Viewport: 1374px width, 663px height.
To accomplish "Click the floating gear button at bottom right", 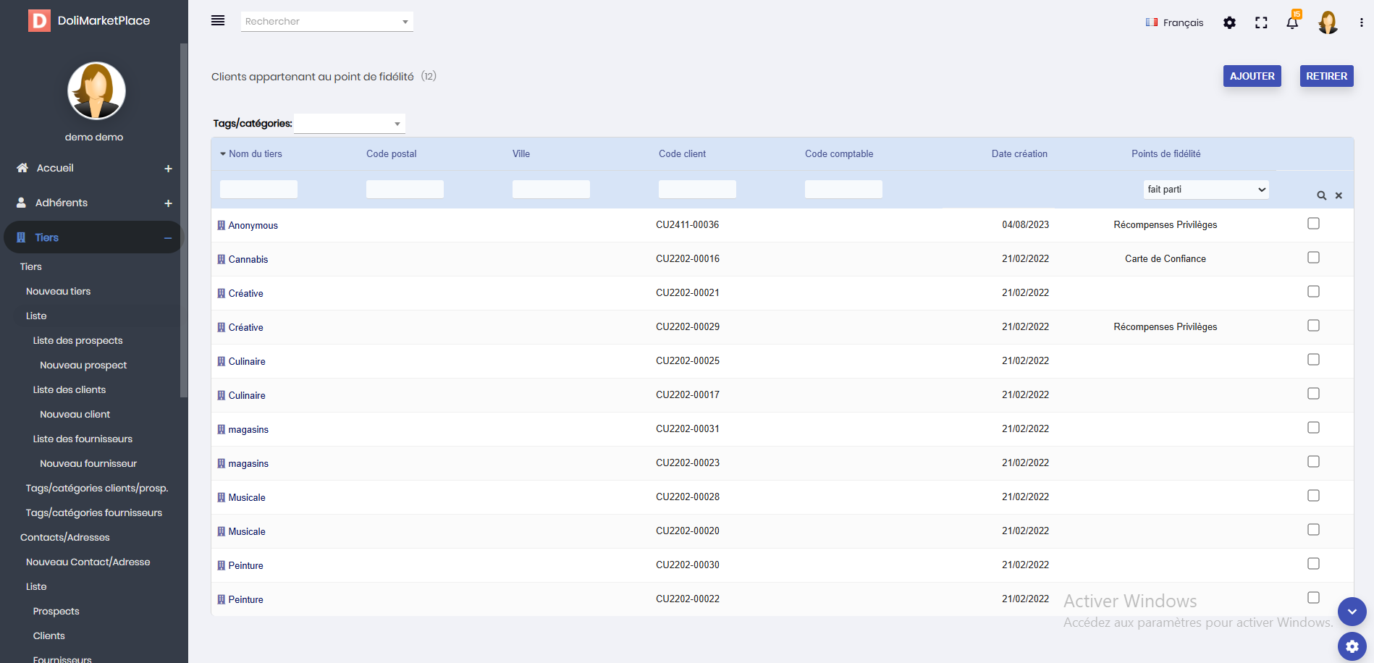I will pos(1352,646).
